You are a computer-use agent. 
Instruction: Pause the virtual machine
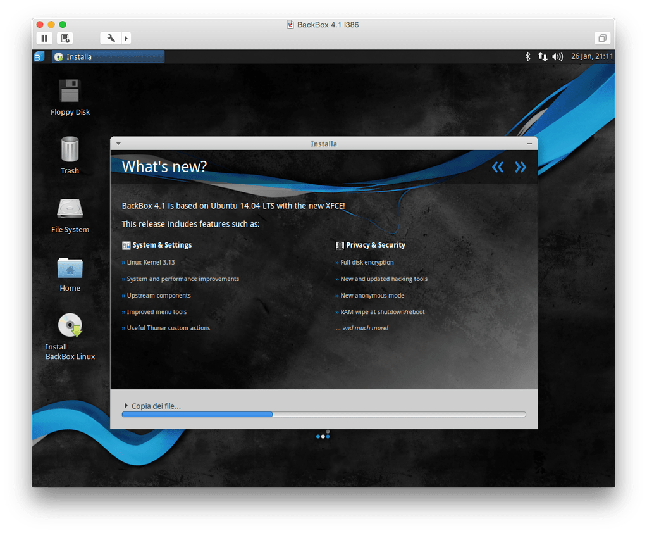coord(44,39)
